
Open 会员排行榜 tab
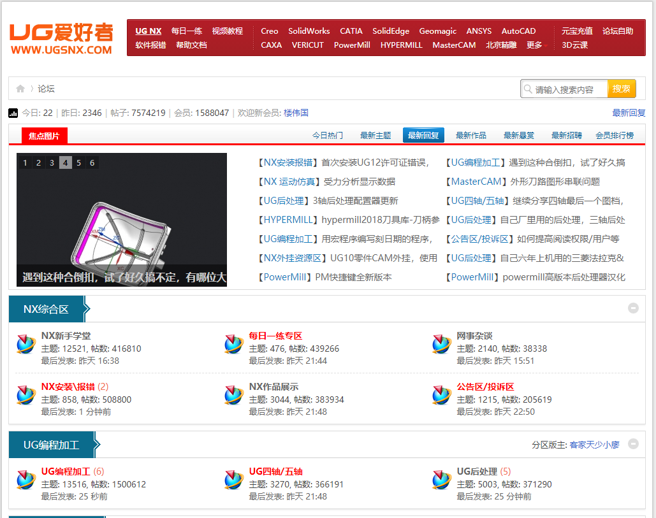tap(615, 136)
